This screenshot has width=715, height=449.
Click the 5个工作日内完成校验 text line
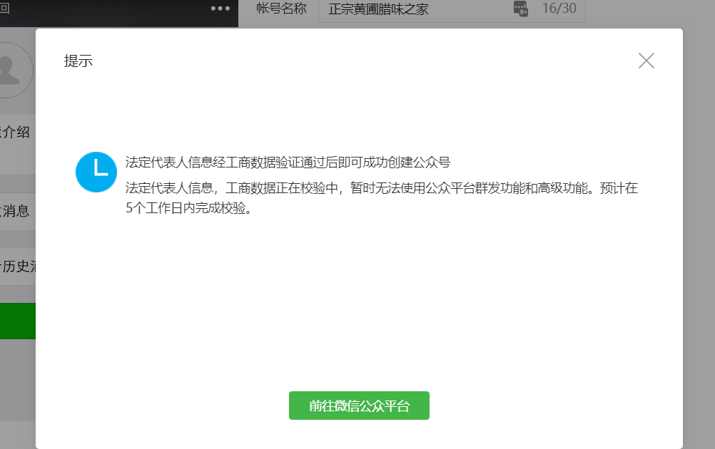coord(189,210)
